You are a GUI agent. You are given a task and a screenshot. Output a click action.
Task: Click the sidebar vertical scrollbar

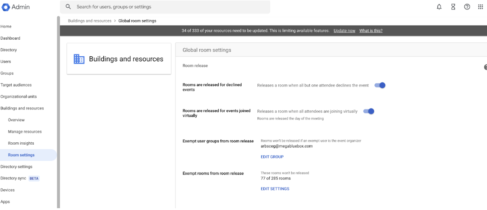tap(58, 112)
